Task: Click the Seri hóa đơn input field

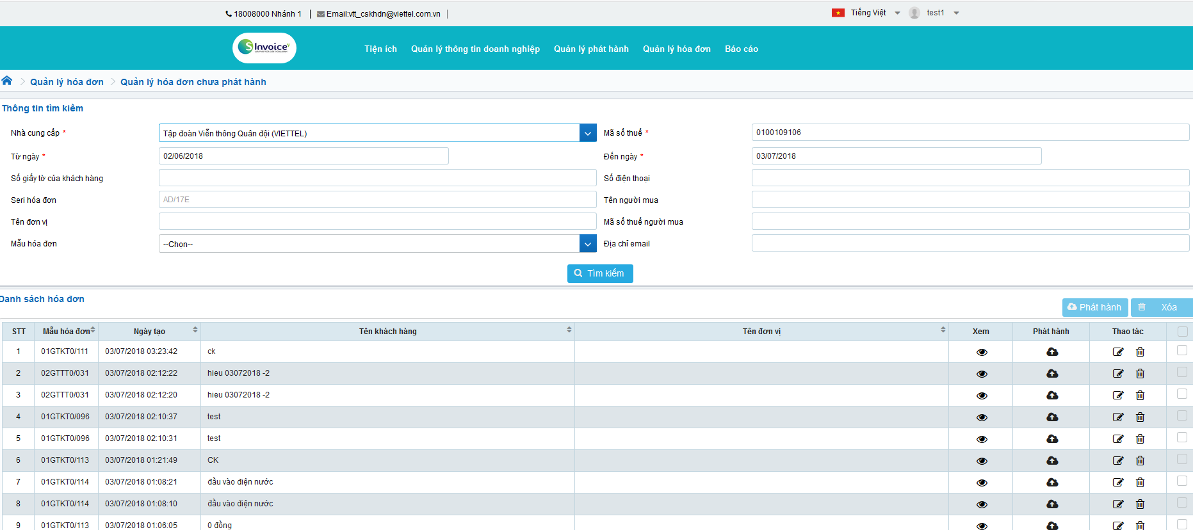Action: [377, 200]
